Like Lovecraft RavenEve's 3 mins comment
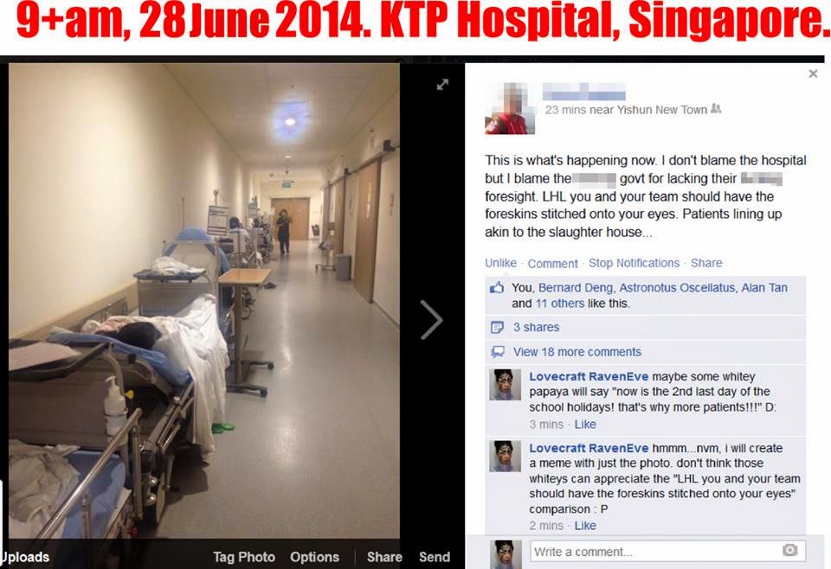 click(585, 425)
